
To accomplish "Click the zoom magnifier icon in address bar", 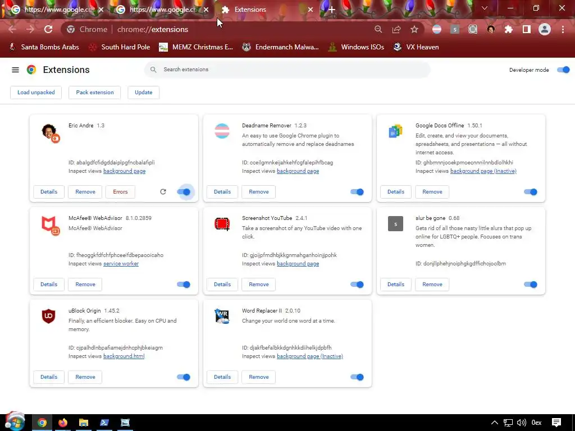I will coord(378,29).
